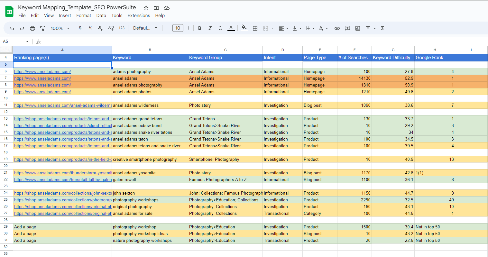Click the Undo icon
488x257 pixels.
click(x=12, y=28)
